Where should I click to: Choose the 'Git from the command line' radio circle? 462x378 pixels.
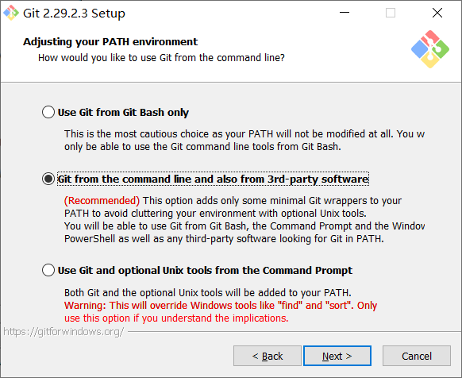pyautogui.click(x=48, y=179)
